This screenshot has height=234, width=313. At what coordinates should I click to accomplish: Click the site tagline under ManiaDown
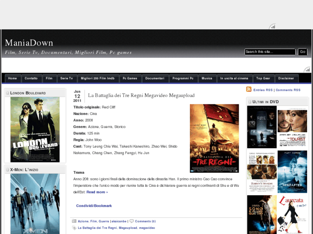coord(68,52)
